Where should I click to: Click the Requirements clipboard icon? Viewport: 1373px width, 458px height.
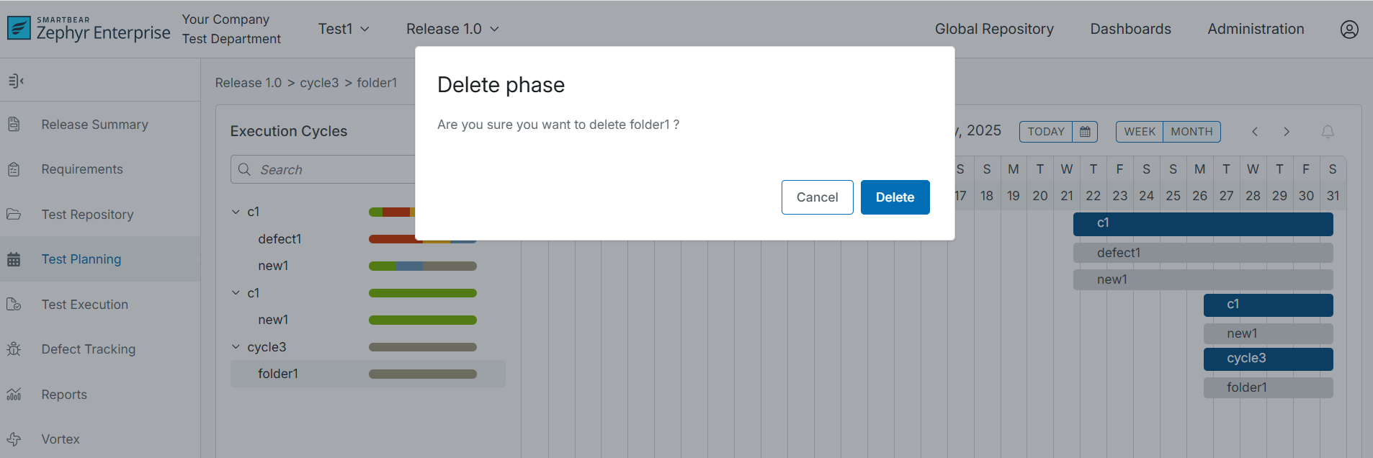(x=14, y=169)
